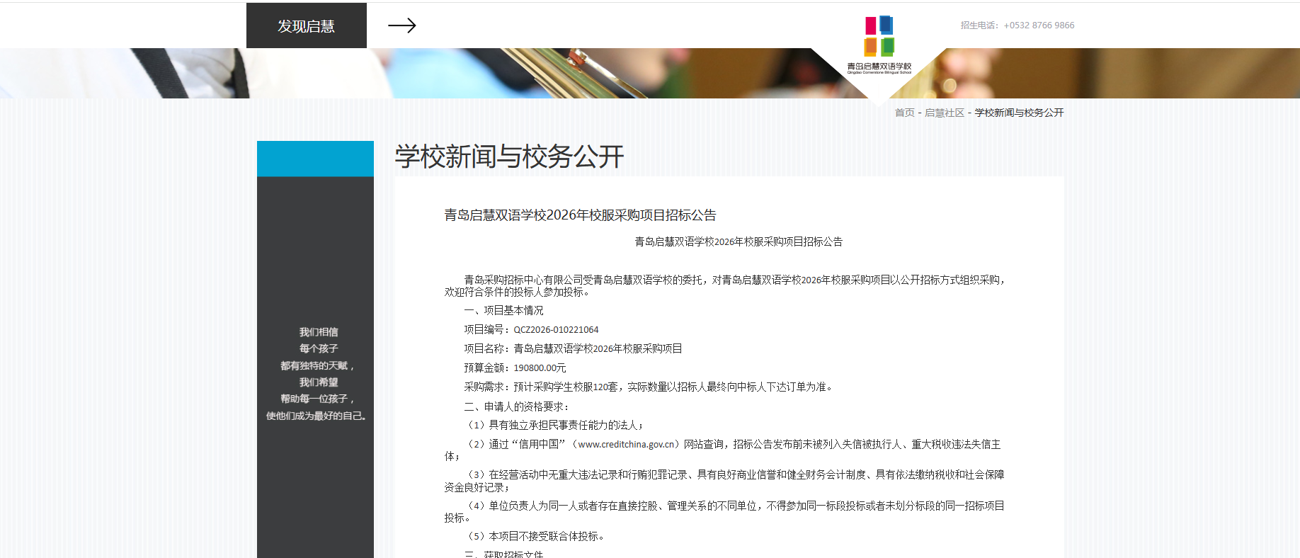Click sidebar slogan line 每个孩子
Image resolution: width=1300 pixels, height=558 pixels.
pos(318,348)
